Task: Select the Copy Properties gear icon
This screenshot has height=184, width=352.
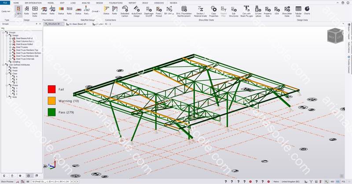Action: tap(213, 11)
